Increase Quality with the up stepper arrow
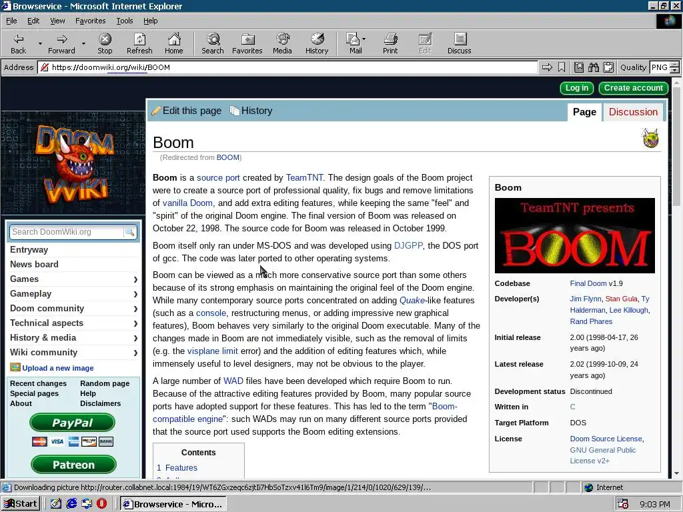 pyautogui.click(x=674, y=65)
